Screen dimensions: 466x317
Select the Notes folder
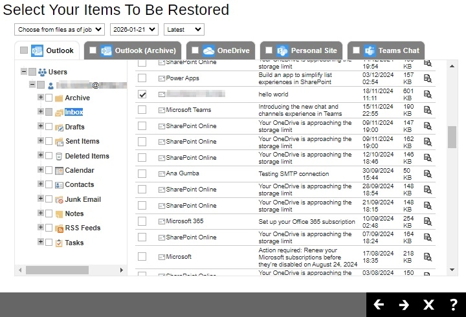[74, 213]
